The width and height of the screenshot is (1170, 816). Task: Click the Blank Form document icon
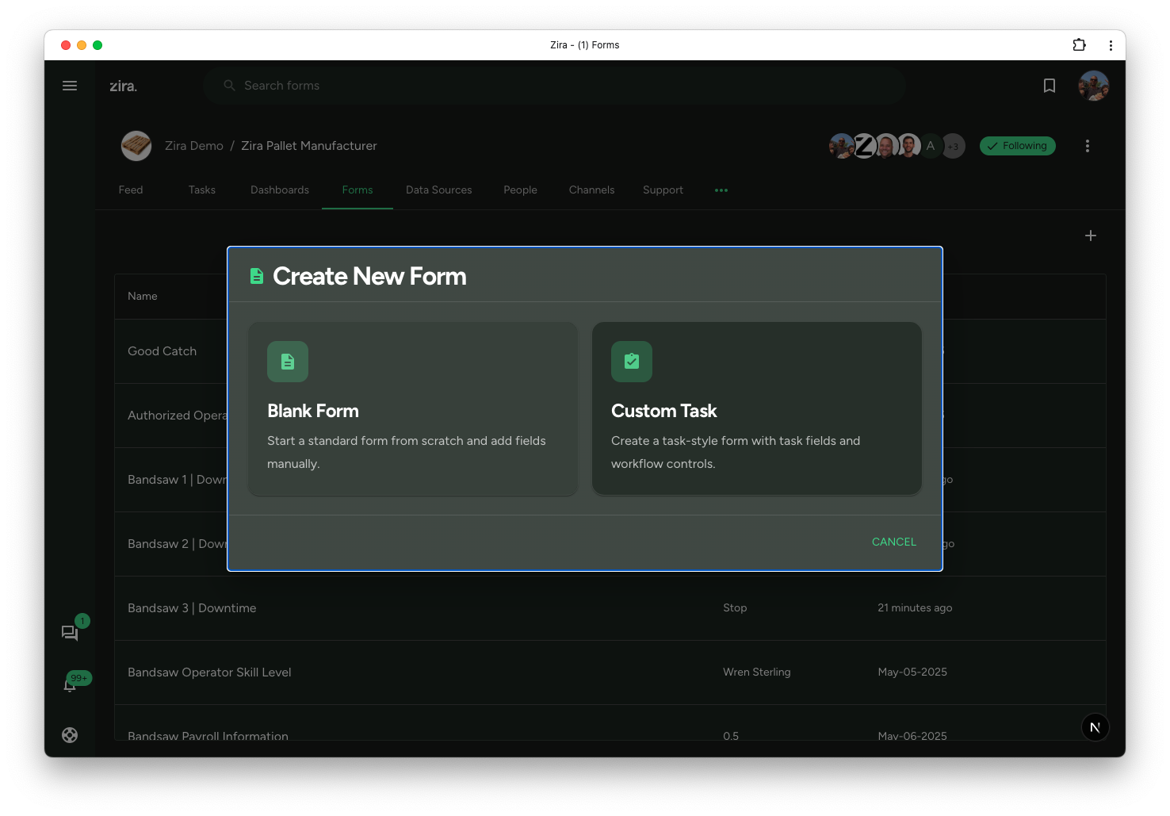[288, 362]
